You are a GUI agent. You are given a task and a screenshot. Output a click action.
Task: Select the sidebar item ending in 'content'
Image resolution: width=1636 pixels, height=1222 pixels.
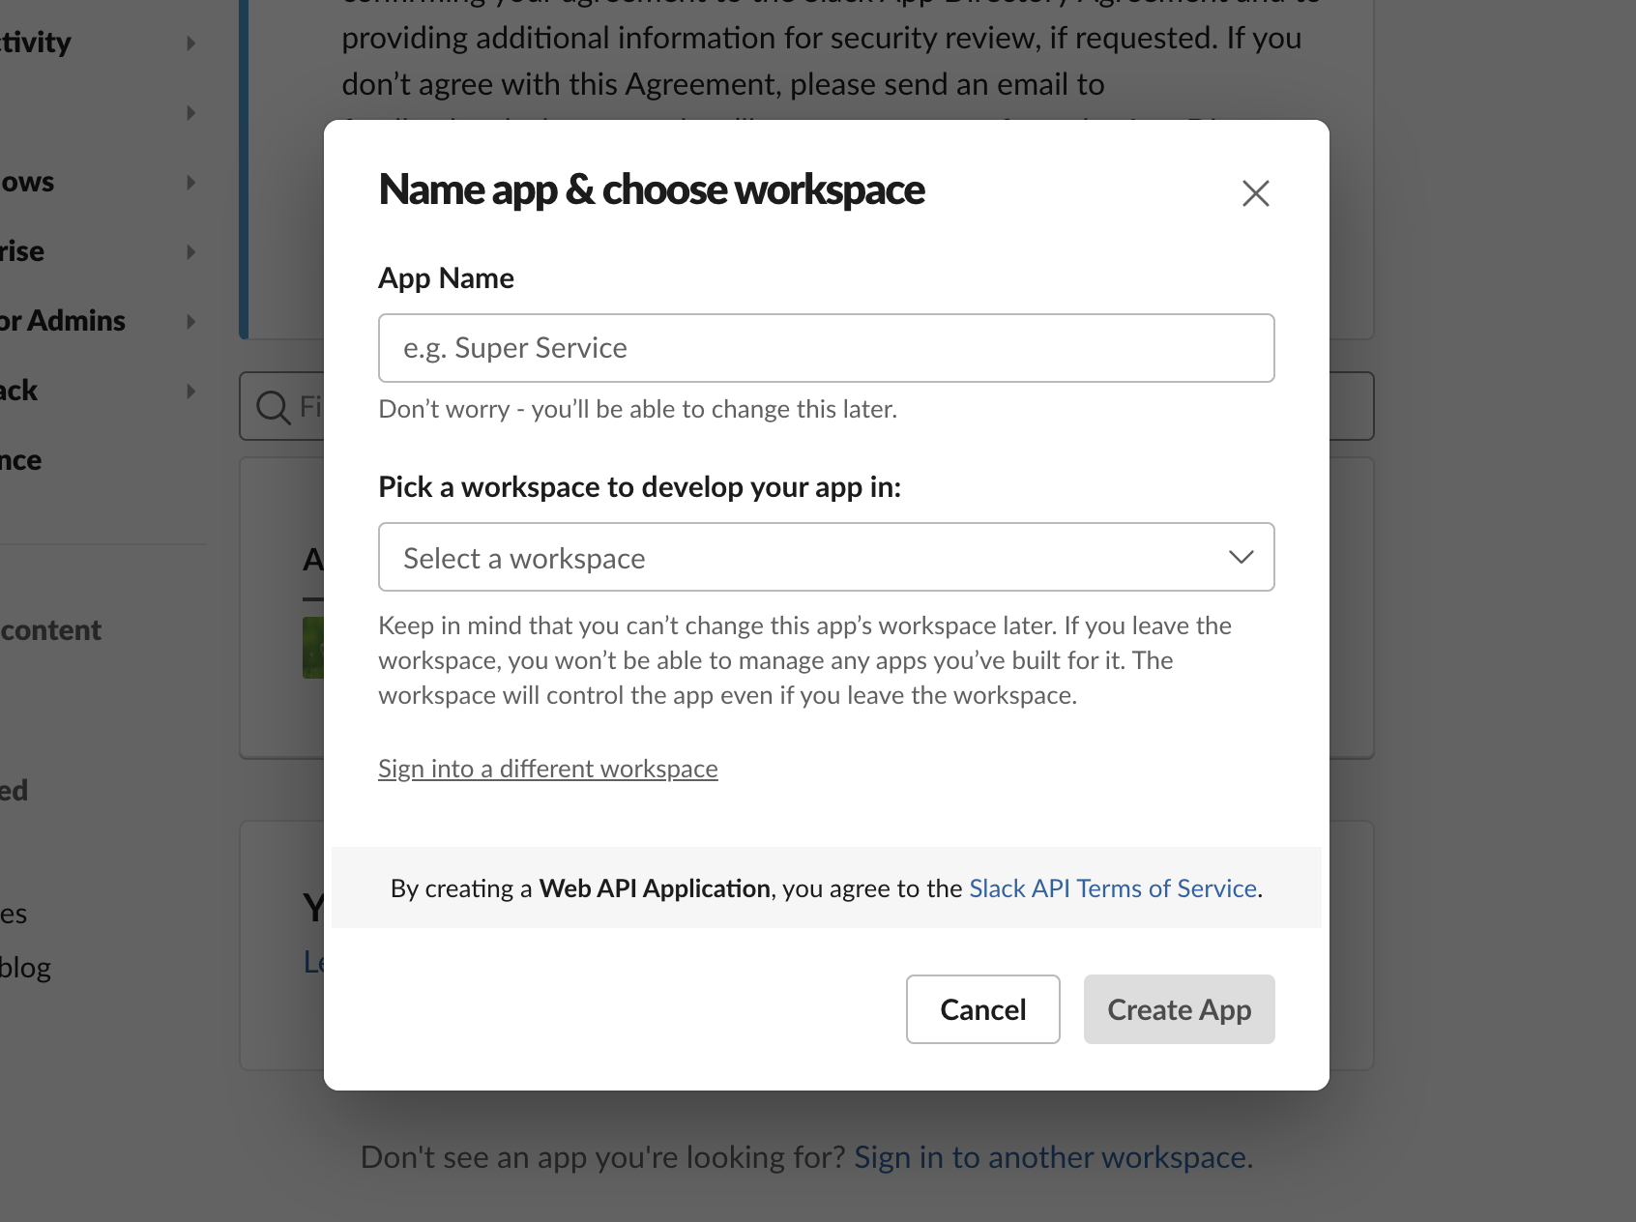pos(50,630)
